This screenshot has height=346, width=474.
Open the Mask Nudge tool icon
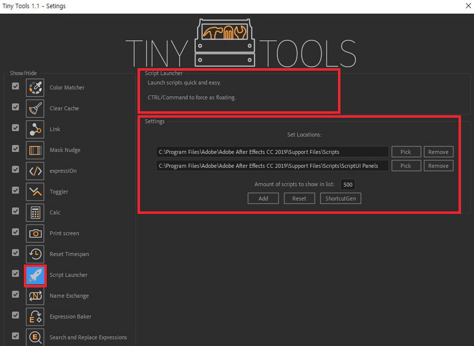click(x=35, y=150)
